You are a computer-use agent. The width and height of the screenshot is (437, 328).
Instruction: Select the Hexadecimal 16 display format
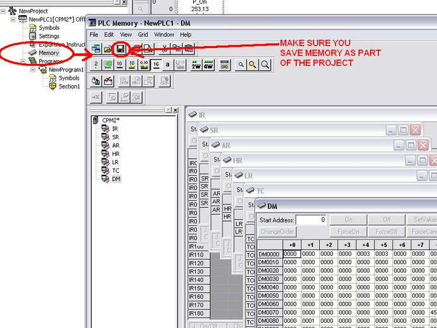click(x=156, y=65)
